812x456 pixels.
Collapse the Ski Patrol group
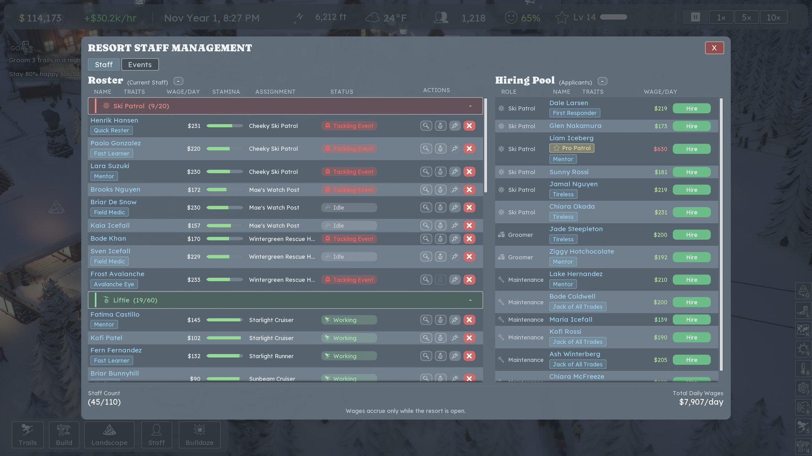click(470, 106)
